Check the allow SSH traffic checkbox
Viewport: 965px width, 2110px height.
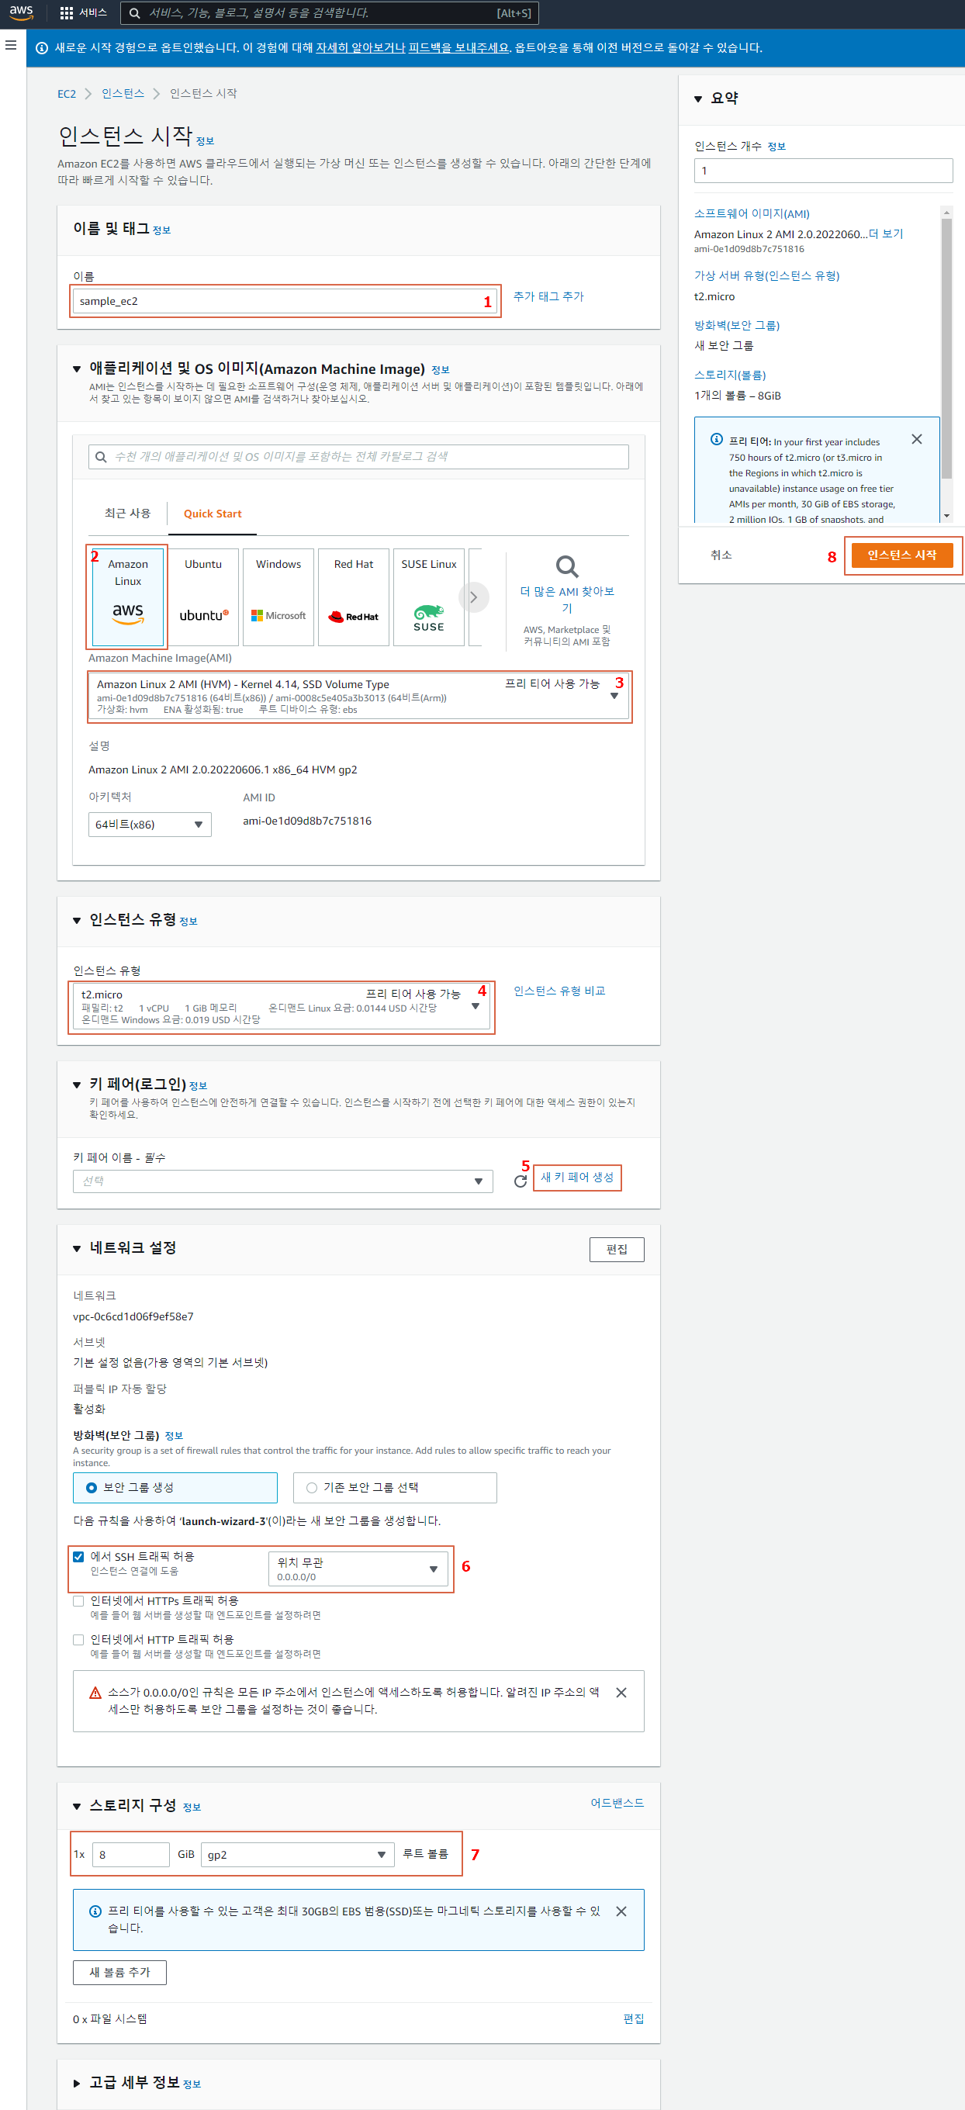[78, 1556]
